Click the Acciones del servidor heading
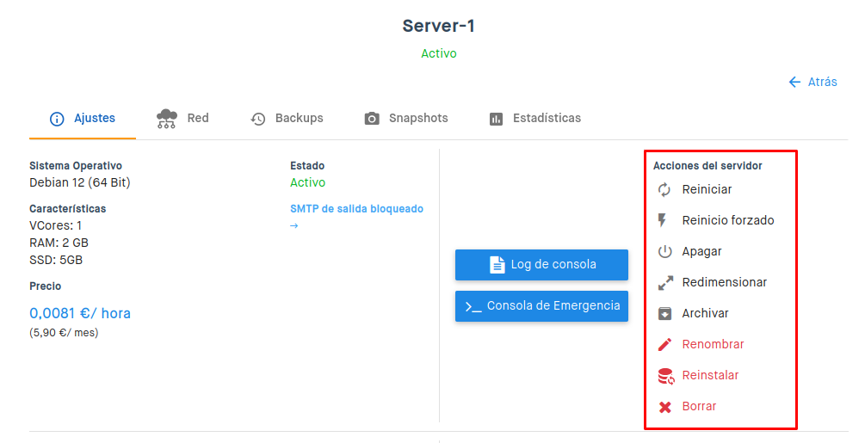The image size is (865, 443). pos(707,166)
